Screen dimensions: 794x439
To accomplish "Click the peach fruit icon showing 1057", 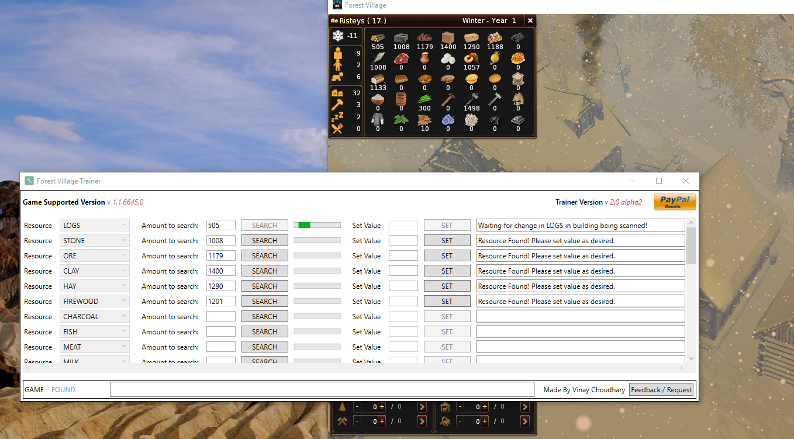I will pyautogui.click(x=471, y=58).
